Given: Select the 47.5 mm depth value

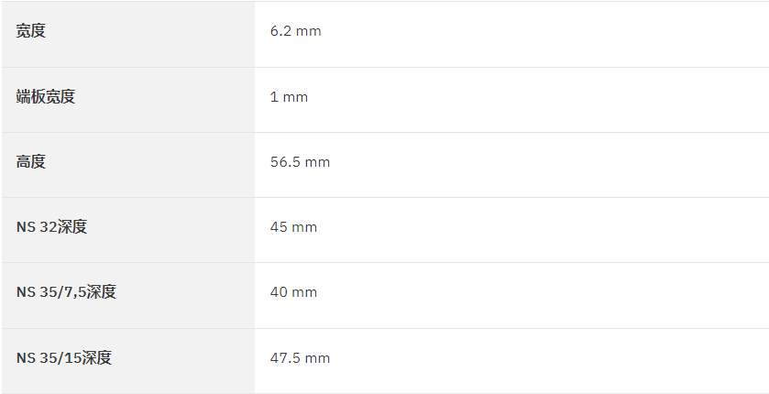Looking at the screenshot, I should [300, 358].
